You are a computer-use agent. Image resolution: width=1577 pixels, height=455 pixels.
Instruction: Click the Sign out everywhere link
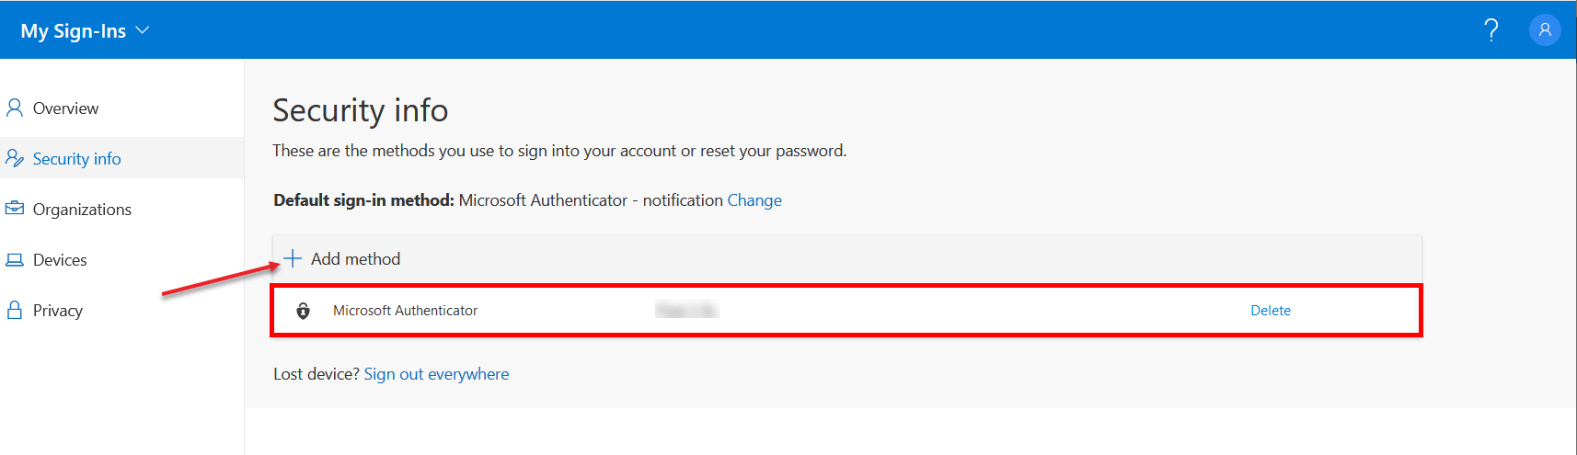[x=436, y=374]
